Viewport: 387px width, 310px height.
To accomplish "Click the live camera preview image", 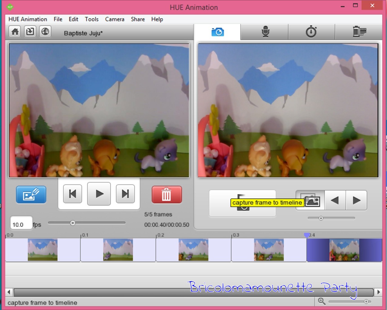I will 288,110.
